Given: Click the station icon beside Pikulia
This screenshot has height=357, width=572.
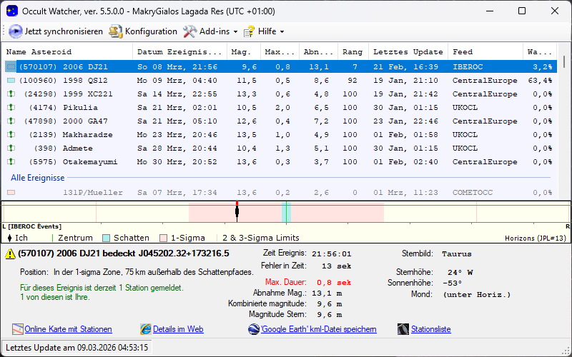Looking at the screenshot, I should coord(11,108).
